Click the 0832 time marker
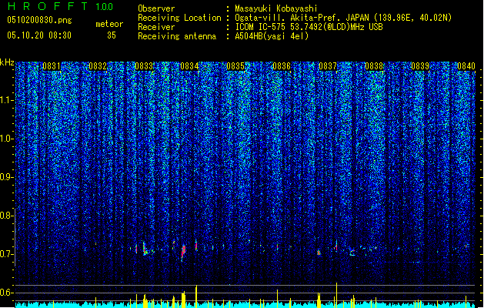Viewport: 484px width, 308px height. tap(98, 66)
